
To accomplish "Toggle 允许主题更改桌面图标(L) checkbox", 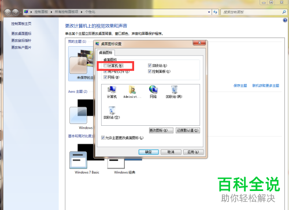I will pos(103,138).
